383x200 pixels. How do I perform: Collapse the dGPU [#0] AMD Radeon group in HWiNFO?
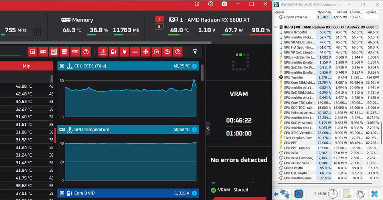point(276,27)
